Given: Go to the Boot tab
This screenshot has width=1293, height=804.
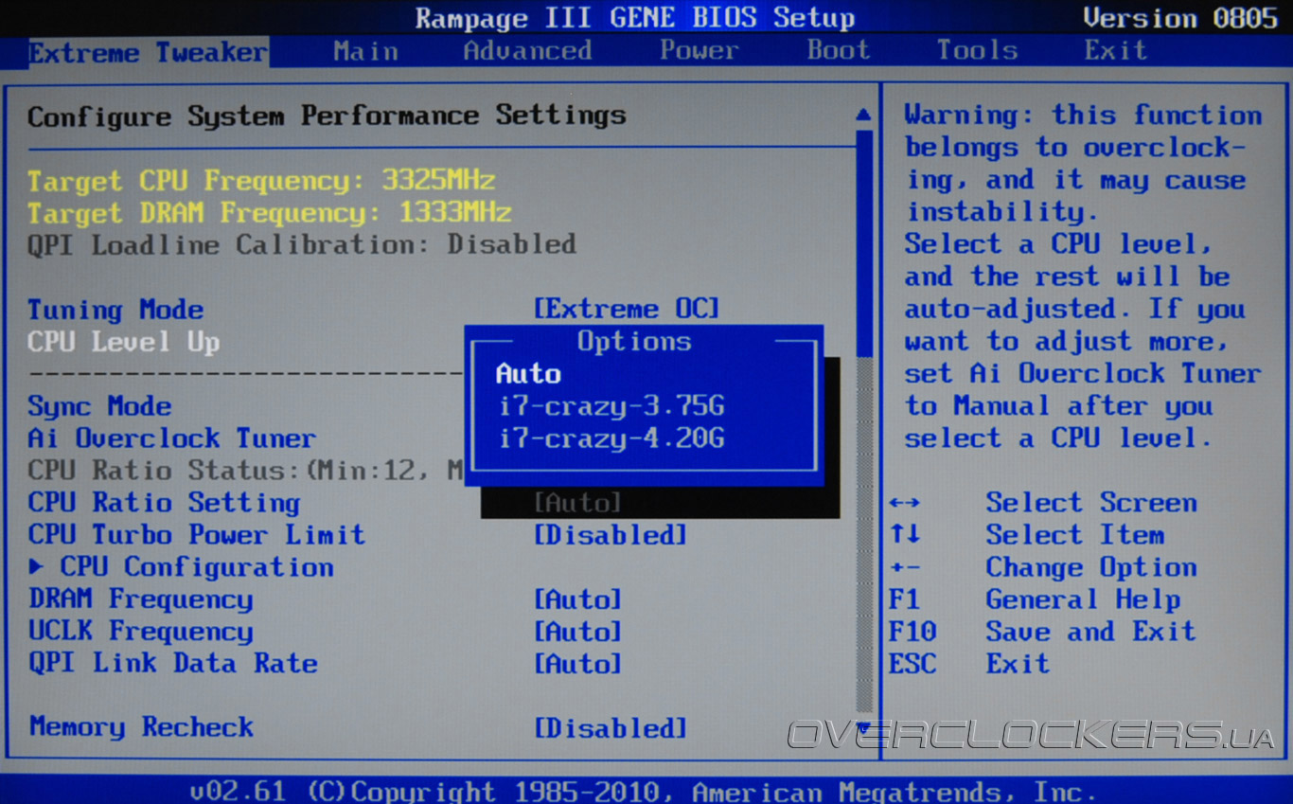Looking at the screenshot, I should point(838,51).
